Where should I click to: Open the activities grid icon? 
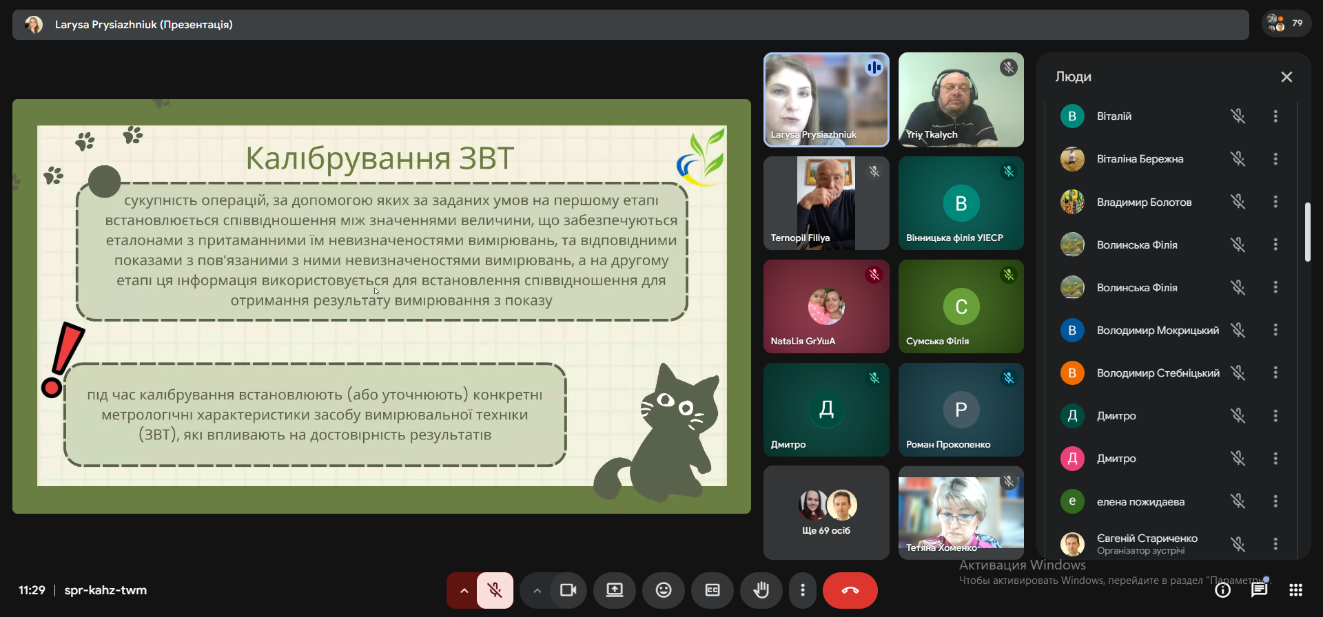click(x=1295, y=590)
